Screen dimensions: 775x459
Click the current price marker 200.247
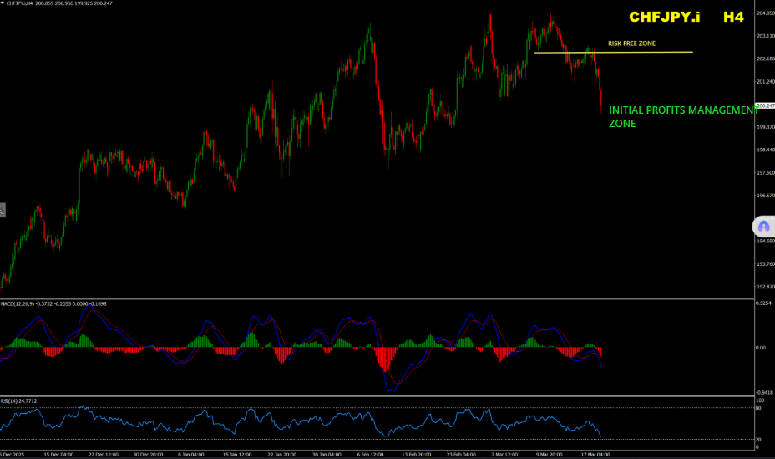click(x=764, y=105)
